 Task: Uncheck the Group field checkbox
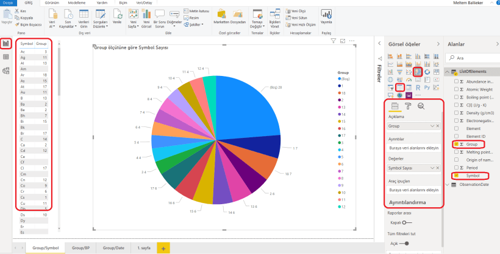(x=456, y=145)
